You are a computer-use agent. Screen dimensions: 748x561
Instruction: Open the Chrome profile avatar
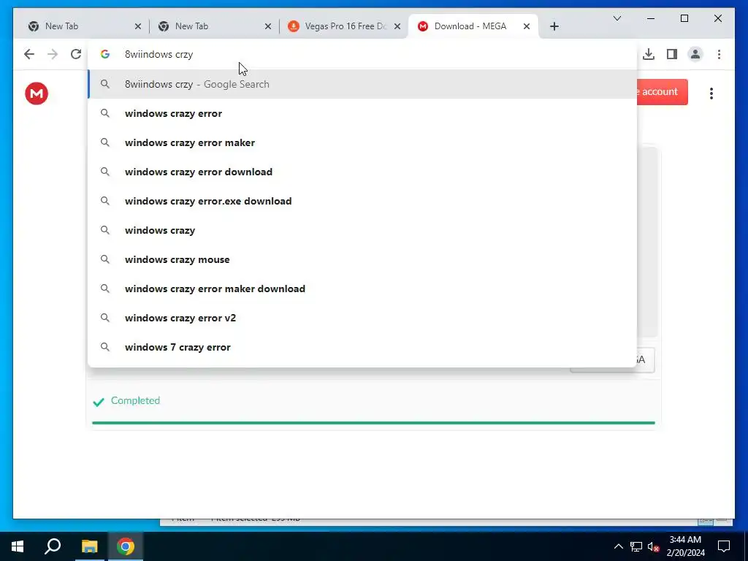pyautogui.click(x=695, y=54)
